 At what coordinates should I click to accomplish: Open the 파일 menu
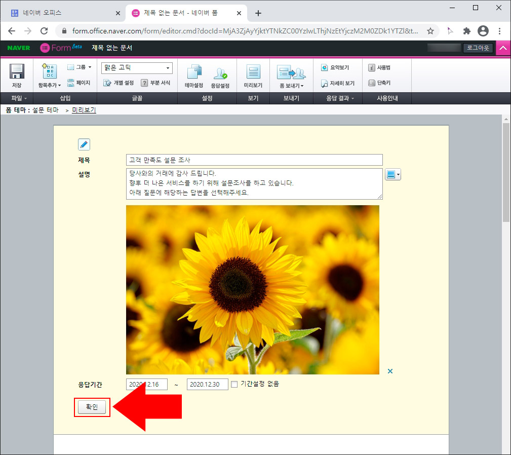17,98
